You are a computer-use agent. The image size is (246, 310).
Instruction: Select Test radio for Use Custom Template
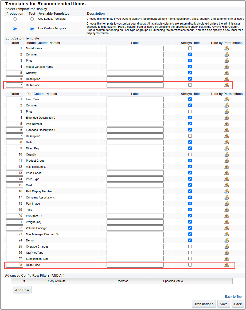pyautogui.click(x=32, y=29)
